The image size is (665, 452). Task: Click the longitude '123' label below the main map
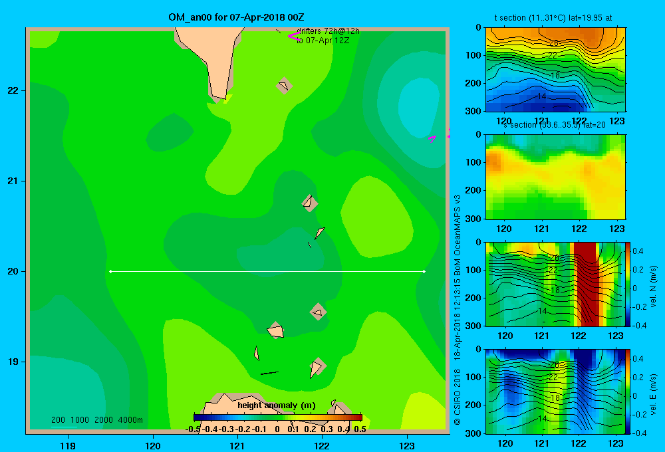coord(407,445)
